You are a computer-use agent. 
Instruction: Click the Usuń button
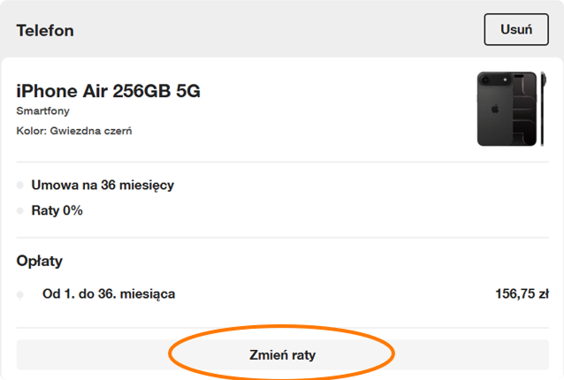[x=516, y=29]
